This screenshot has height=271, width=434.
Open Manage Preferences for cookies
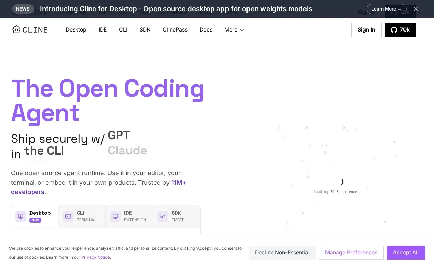pyautogui.click(x=351, y=253)
